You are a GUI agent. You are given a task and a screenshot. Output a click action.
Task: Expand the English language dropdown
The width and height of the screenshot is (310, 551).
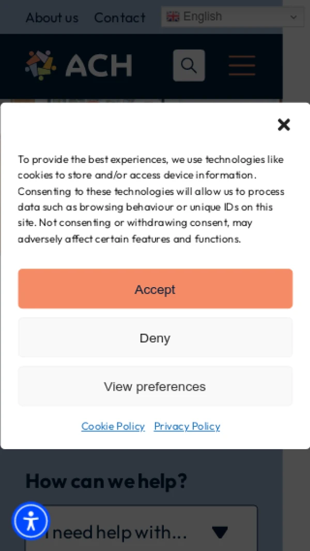click(x=232, y=17)
